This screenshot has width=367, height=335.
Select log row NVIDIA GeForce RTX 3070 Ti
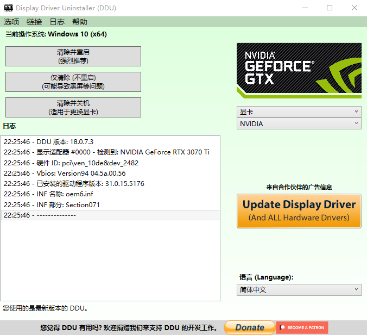point(110,152)
